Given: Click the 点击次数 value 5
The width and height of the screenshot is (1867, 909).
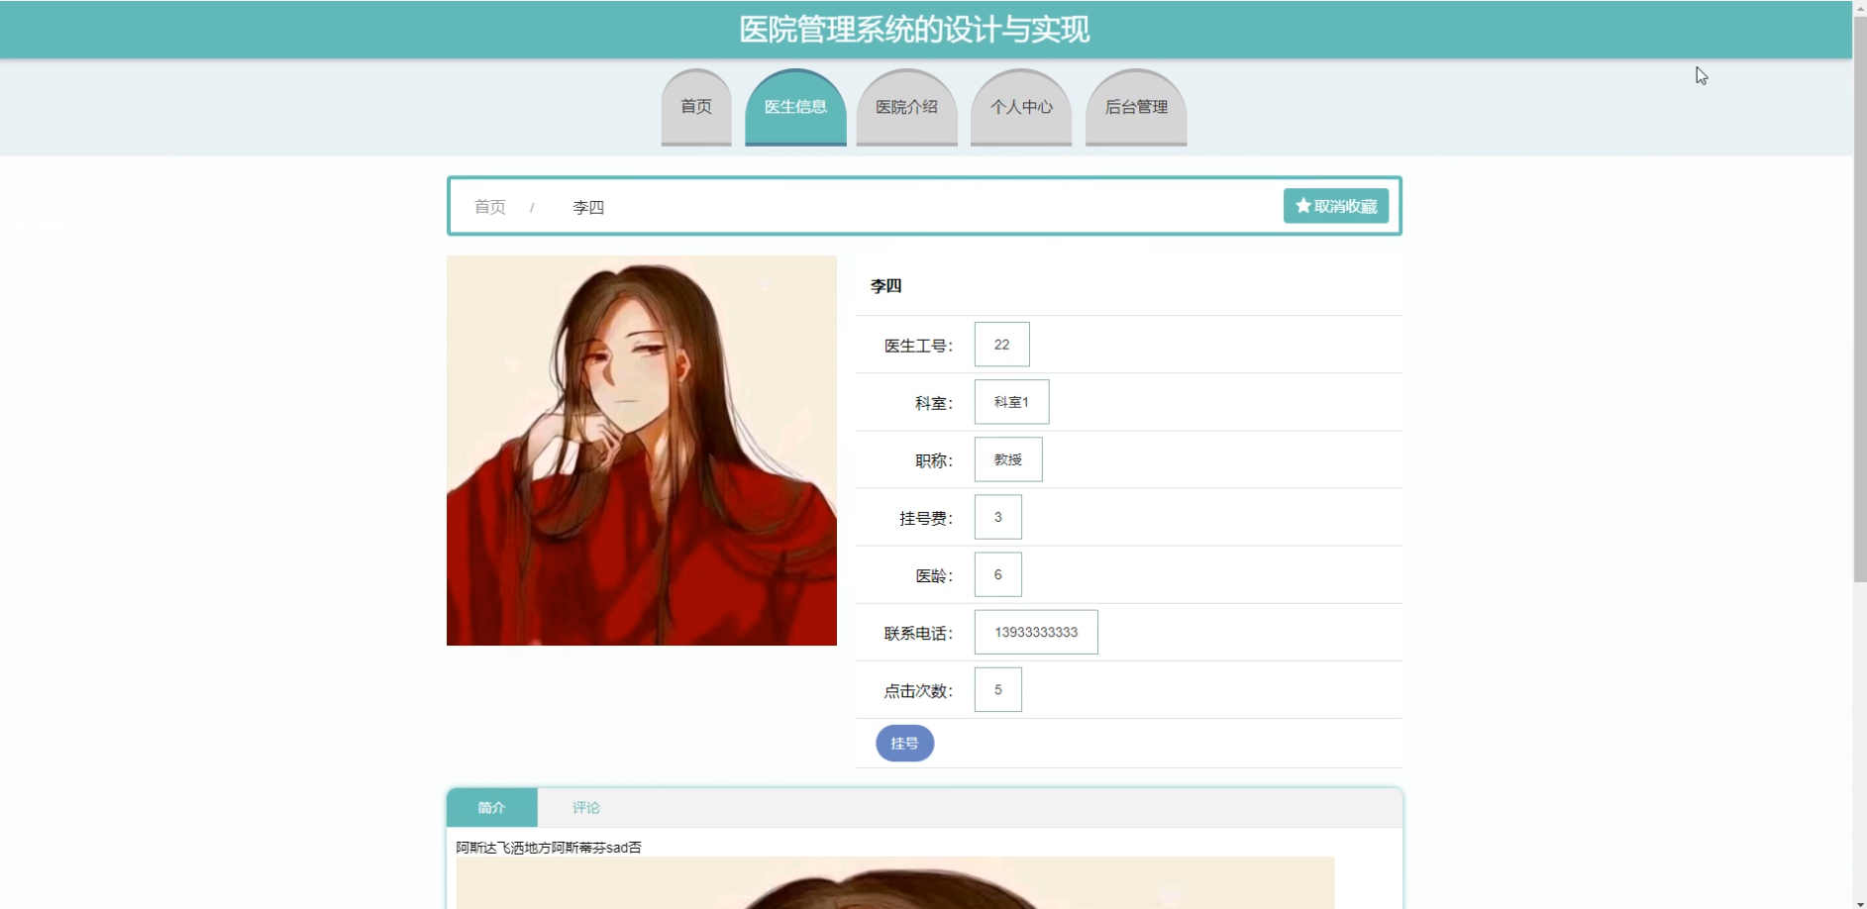Looking at the screenshot, I should click(997, 689).
